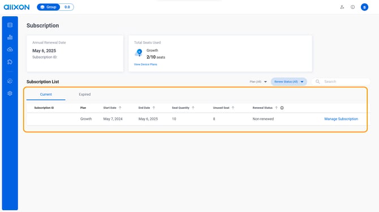Click the circular target sidebar icon

pyautogui.click(x=10, y=81)
